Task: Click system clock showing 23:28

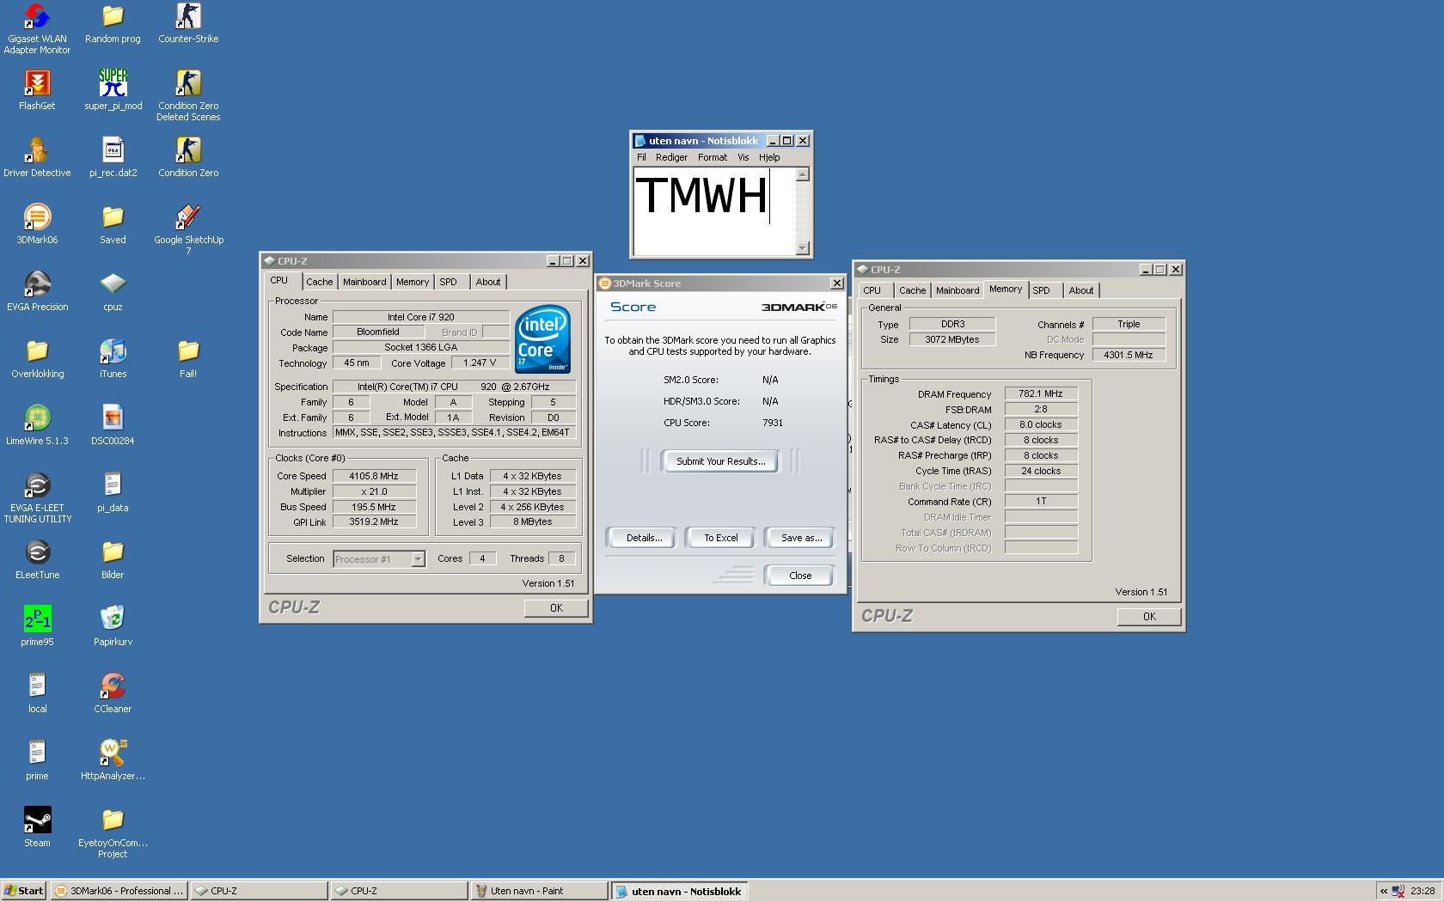Action: (1423, 891)
